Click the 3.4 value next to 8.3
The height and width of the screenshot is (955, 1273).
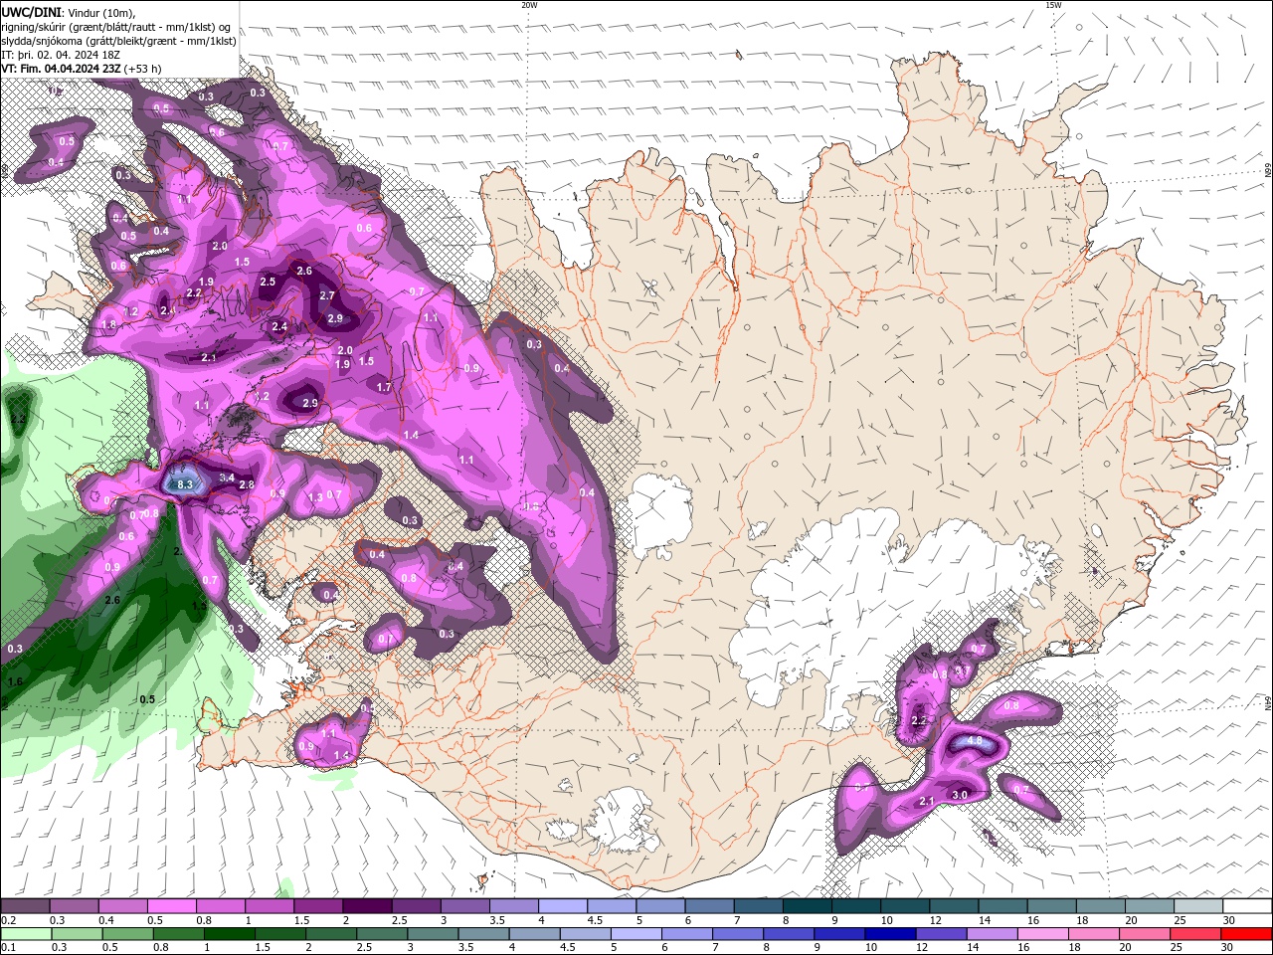(227, 477)
